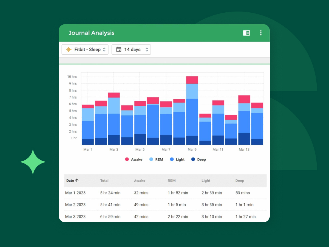Select the tallest stacked bar on Mar 9
329x247 pixels.
click(192, 110)
